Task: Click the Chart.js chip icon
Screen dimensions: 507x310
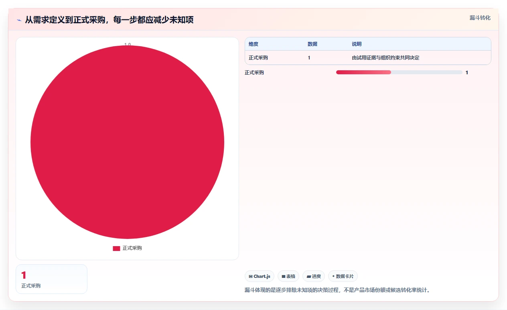Action: [x=251, y=277]
